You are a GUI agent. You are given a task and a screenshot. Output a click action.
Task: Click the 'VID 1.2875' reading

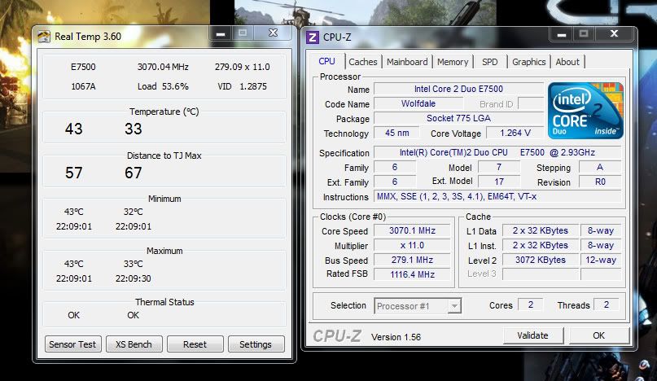click(x=242, y=86)
